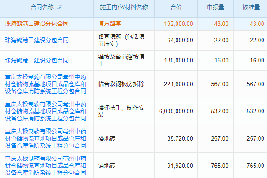Click 532.00 in the 申报量 column
This screenshot has width=267, height=178.
click(x=220, y=111)
